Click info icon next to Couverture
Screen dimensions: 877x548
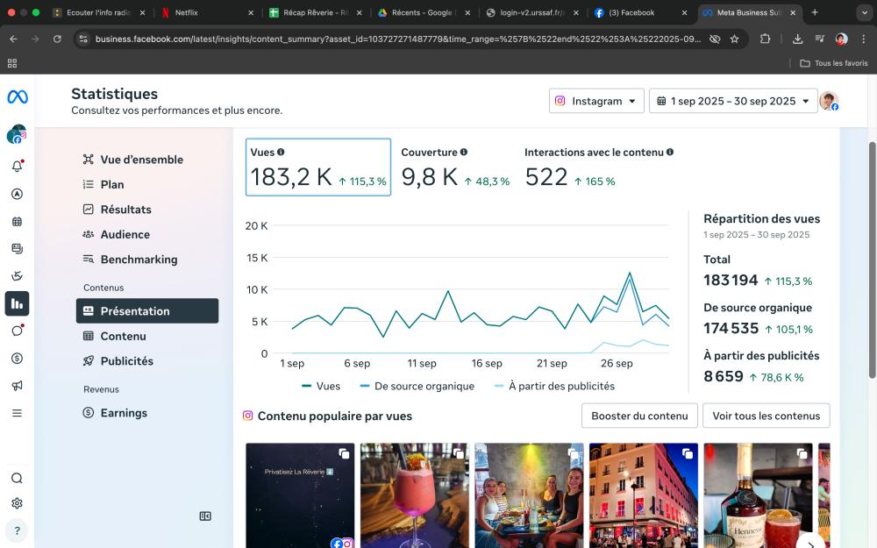tap(464, 153)
